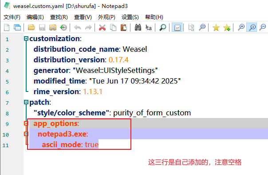Collapse the app_options fold marker
The image size is (268, 175).
[x=26, y=123]
